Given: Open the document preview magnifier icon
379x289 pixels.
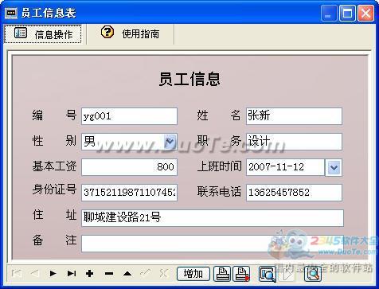Looking at the screenshot, I should 313,274.
